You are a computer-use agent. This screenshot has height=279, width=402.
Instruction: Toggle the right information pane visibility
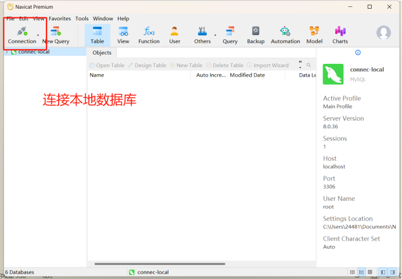[x=393, y=272]
